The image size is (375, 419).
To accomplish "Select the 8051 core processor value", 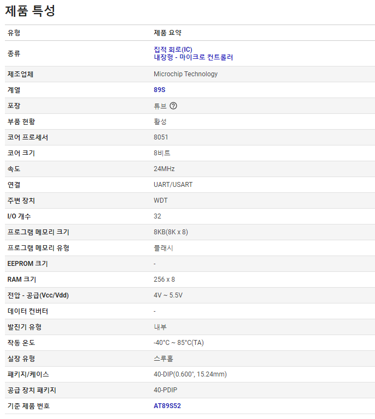I will point(161,137).
